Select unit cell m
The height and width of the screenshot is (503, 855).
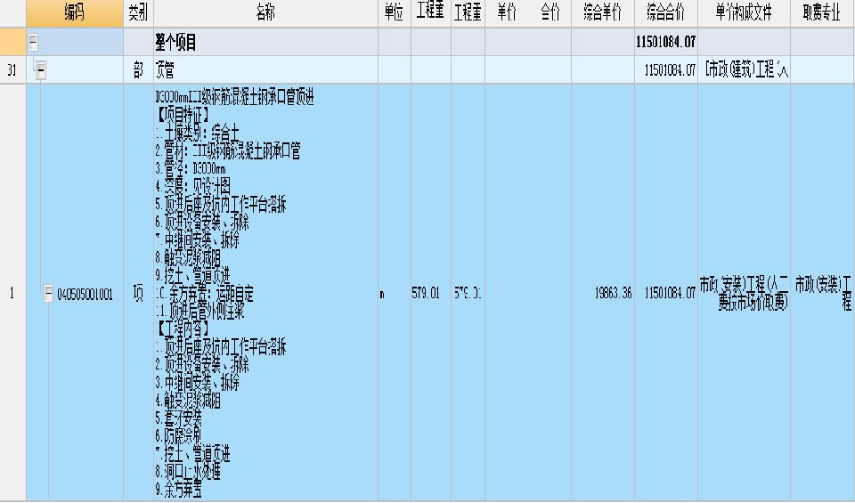395,293
